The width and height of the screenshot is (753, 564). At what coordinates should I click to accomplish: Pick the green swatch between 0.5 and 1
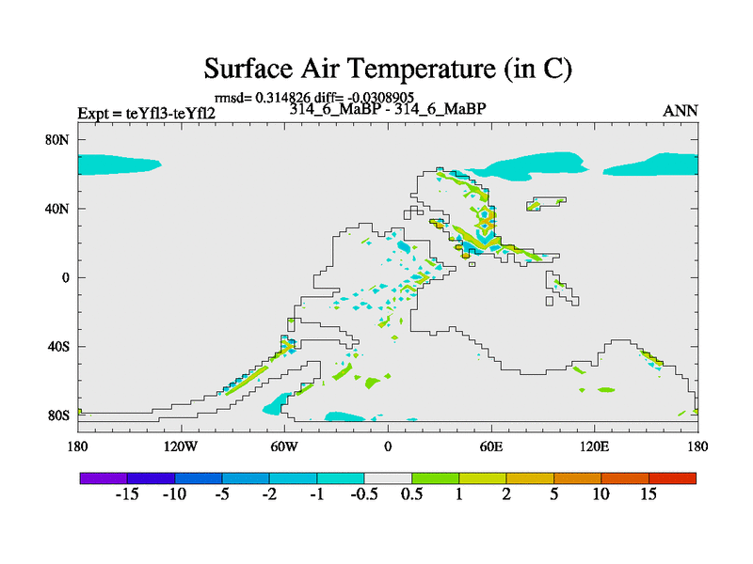(x=435, y=478)
